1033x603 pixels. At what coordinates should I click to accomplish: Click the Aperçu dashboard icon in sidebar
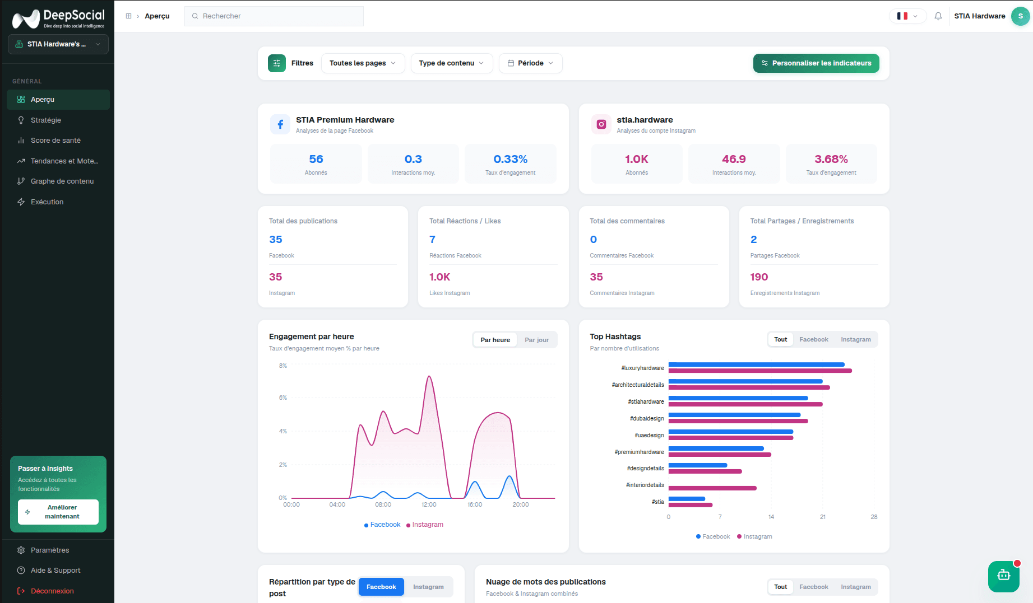pos(21,100)
